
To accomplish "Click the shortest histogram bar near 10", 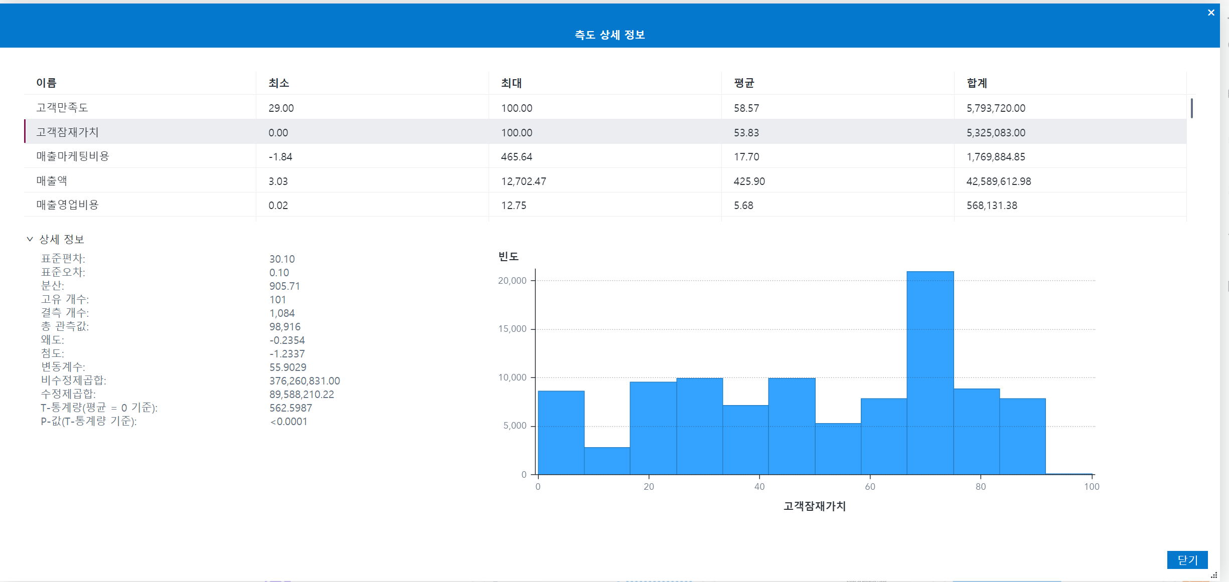I will pos(607,461).
